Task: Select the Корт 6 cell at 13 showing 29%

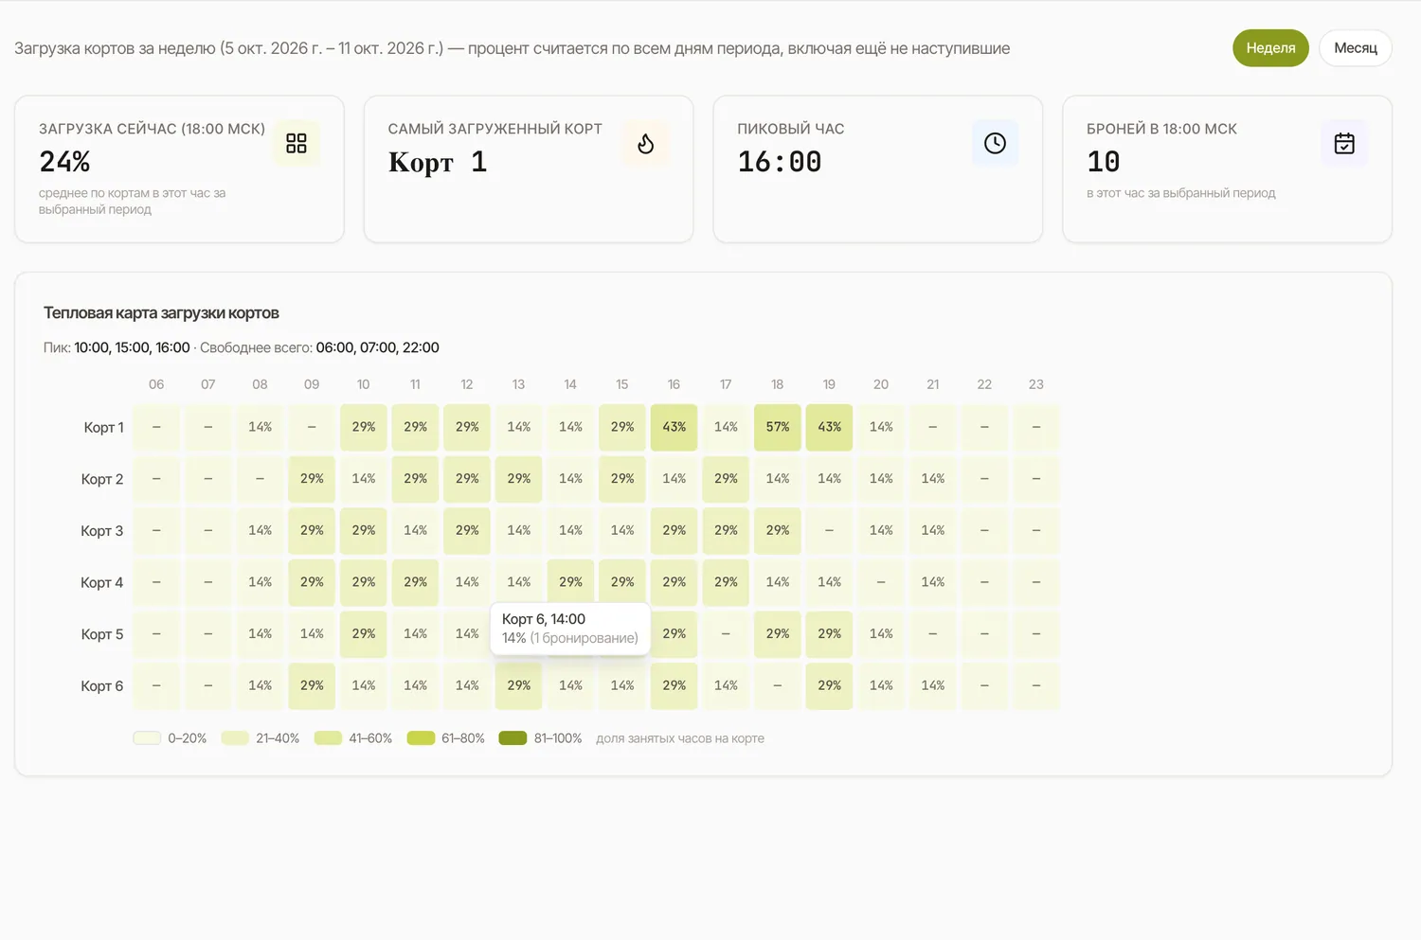Action: point(519,685)
